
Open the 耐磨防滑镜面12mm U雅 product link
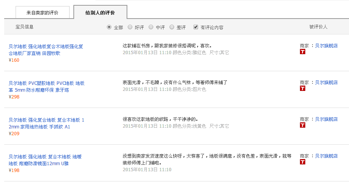(45, 160)
